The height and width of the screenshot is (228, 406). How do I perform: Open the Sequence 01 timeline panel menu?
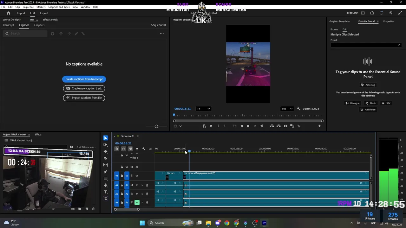coord(138,136)
